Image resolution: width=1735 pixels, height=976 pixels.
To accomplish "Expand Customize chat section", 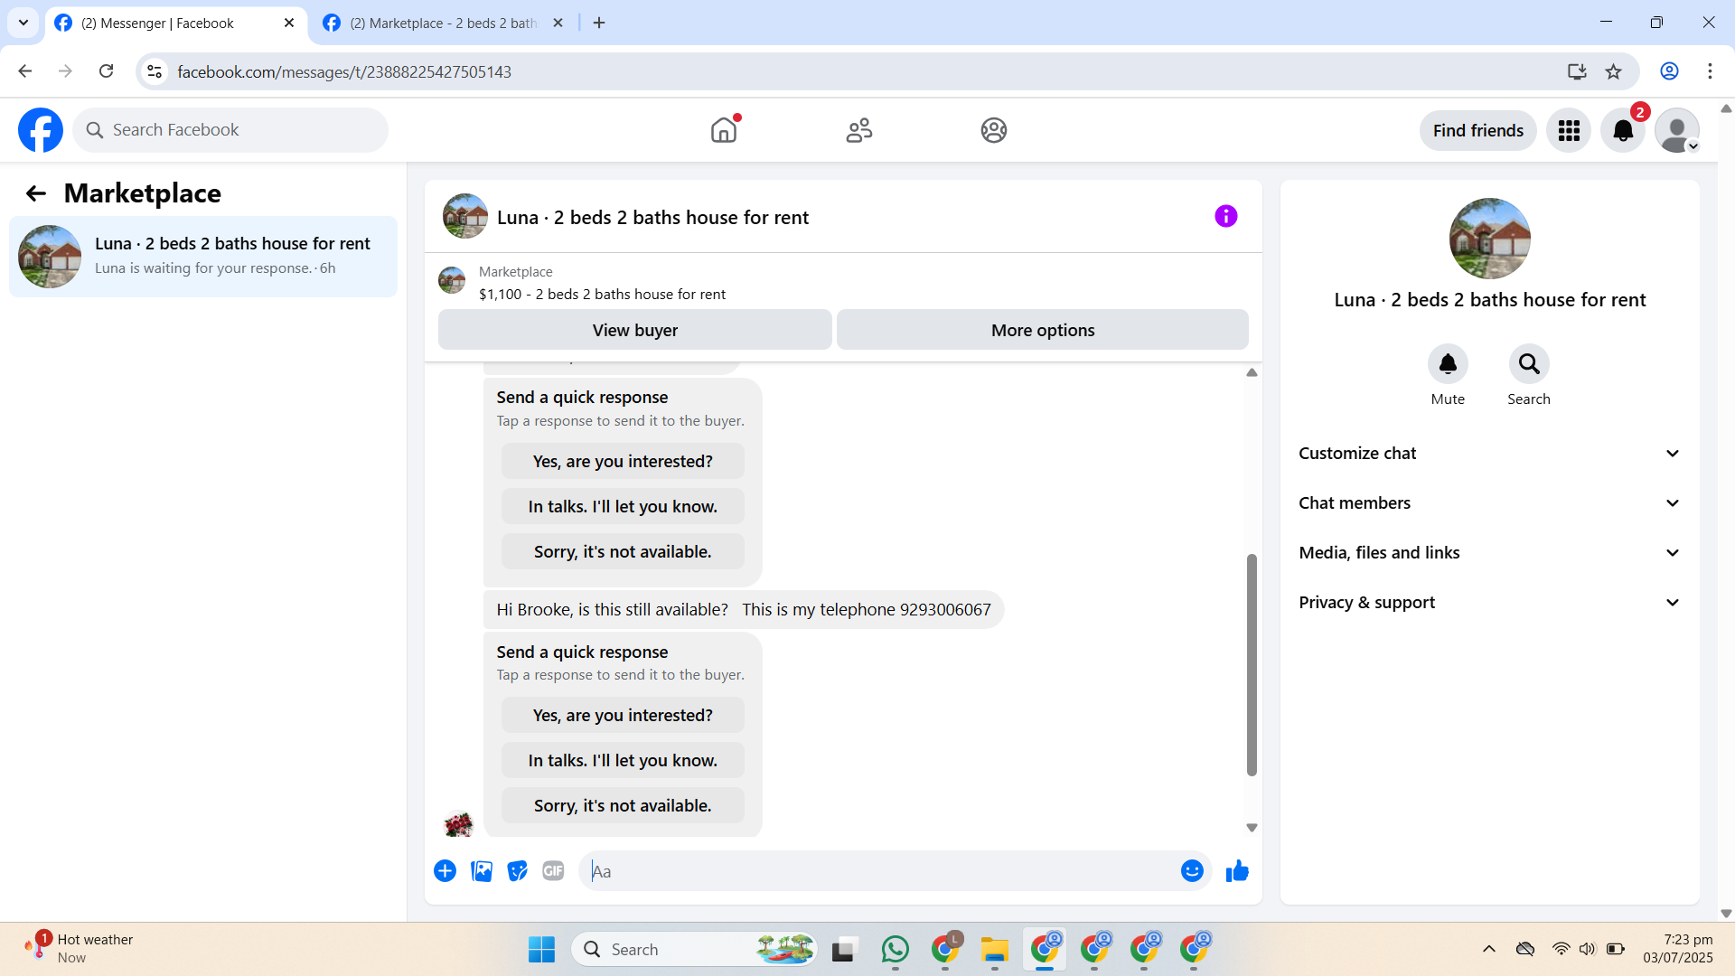I will point(1489,454).
